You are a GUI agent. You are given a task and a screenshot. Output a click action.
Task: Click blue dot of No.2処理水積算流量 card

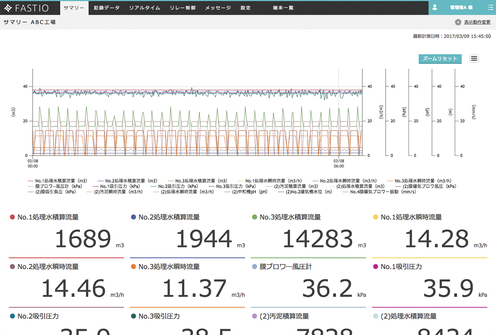pos(133,217)
